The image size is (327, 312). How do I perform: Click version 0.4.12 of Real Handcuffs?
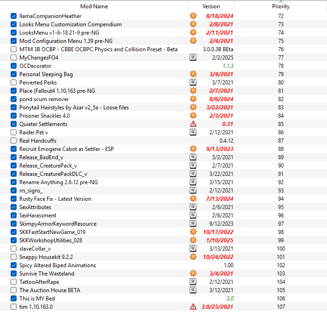(226, 141)
